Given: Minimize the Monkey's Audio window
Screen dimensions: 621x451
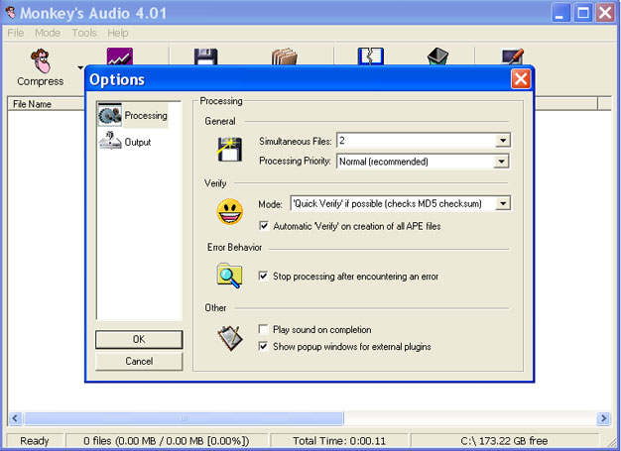Looking at the screenshot, I should point(560,13).
